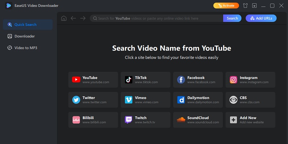Navigate back with left arrow

(73, 18)
